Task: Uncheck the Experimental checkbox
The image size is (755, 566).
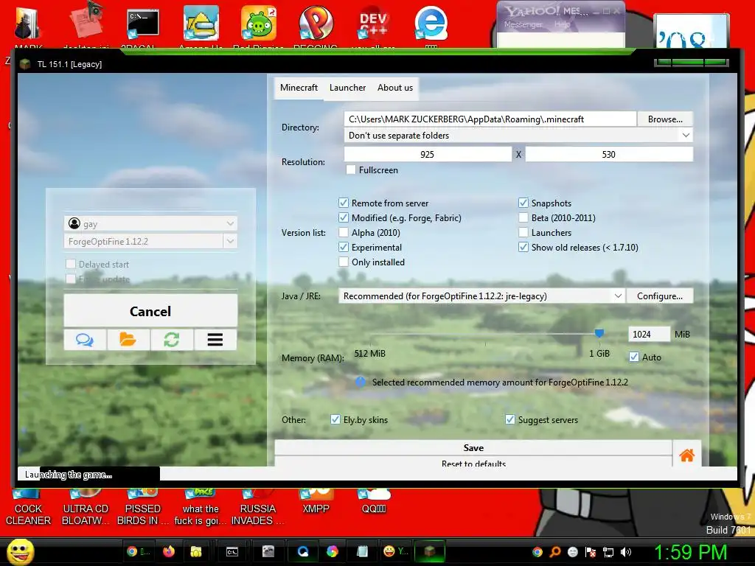Action: pyautogui.click(x=344, y=248)
